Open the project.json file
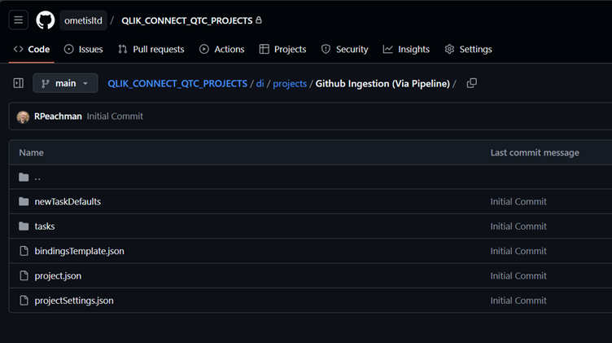This screenshot has height=343, width=612. tap(58, 276)
